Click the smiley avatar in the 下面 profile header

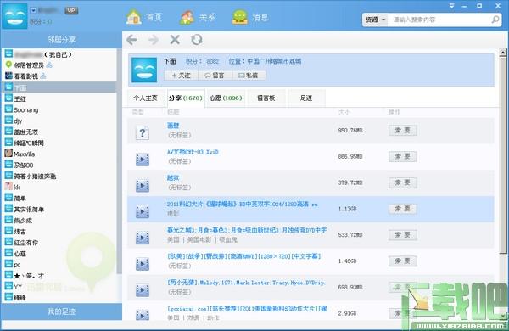(x=144, y=70)
